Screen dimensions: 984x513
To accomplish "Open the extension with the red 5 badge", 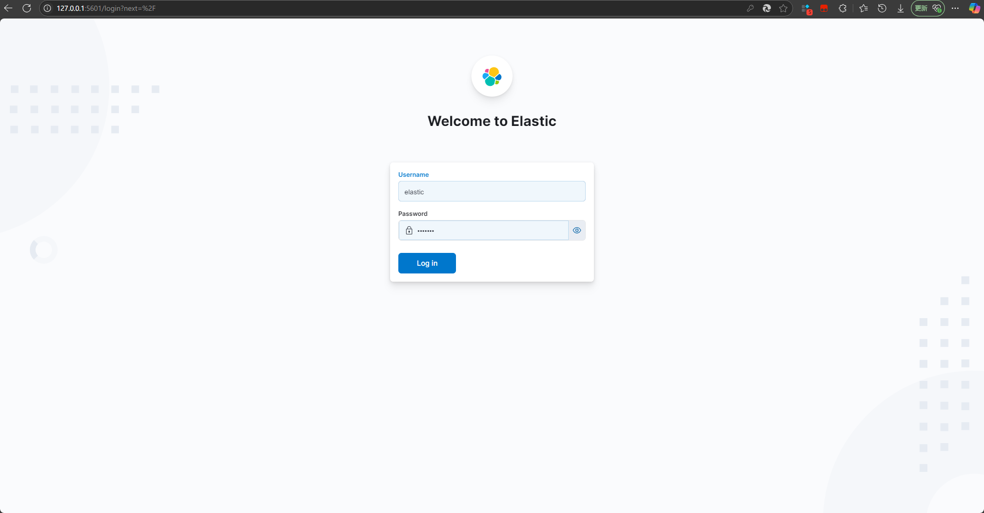I will coord(806,9).
